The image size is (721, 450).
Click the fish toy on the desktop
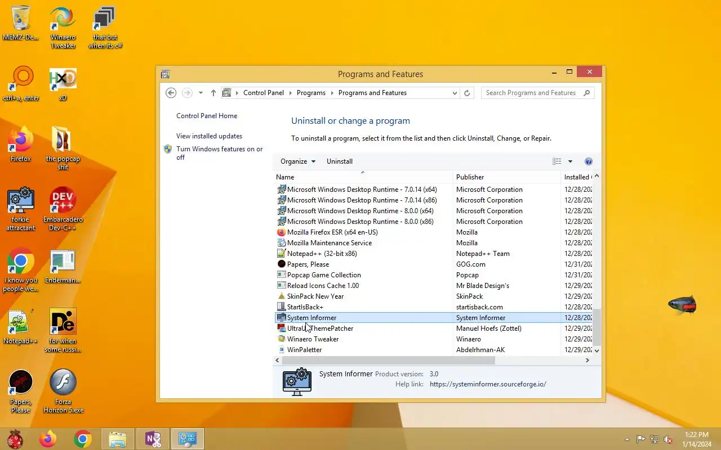(x=682, y=305)
